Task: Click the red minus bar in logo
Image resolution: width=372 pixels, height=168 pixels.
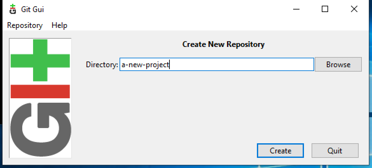Action: tap(40, 91)
